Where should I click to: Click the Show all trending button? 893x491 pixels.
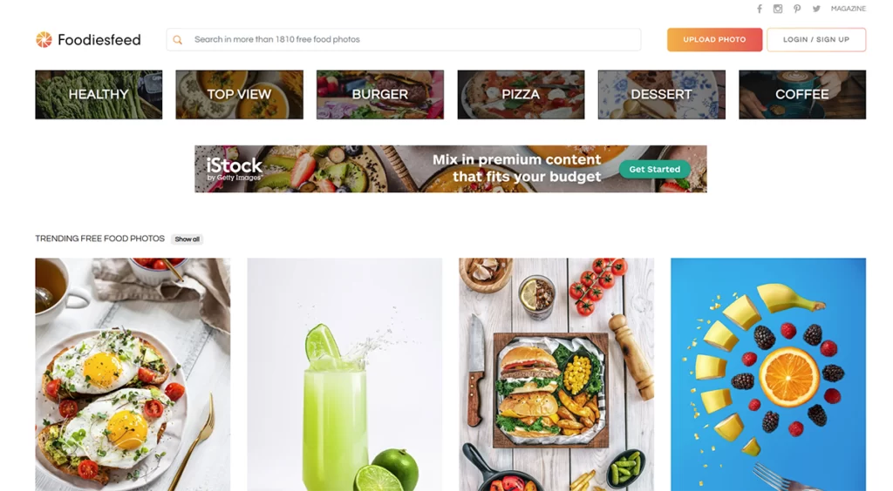click(187, 239)
